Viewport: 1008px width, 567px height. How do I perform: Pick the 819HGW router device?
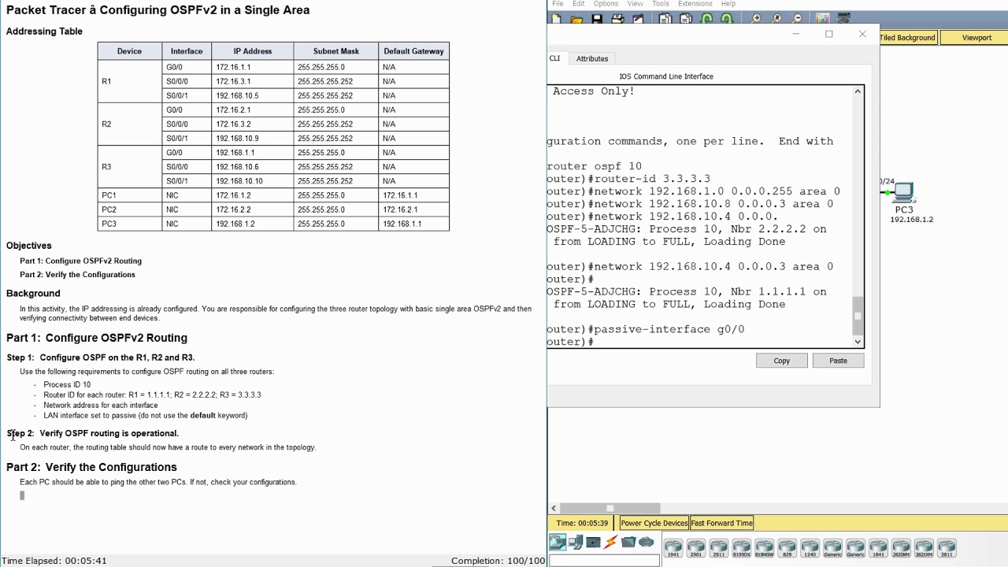[765, 547]
